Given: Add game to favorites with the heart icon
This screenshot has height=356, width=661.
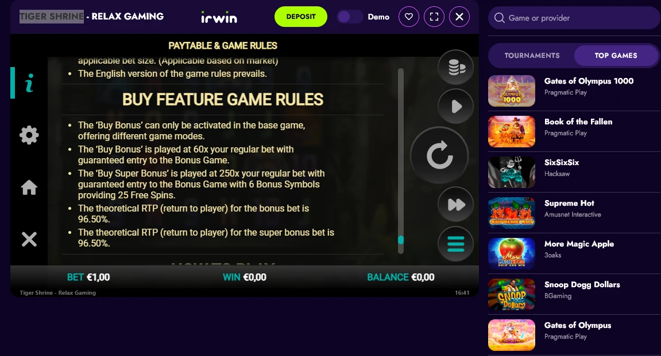Looking at the screenshot, I should [x=408, y=17].
